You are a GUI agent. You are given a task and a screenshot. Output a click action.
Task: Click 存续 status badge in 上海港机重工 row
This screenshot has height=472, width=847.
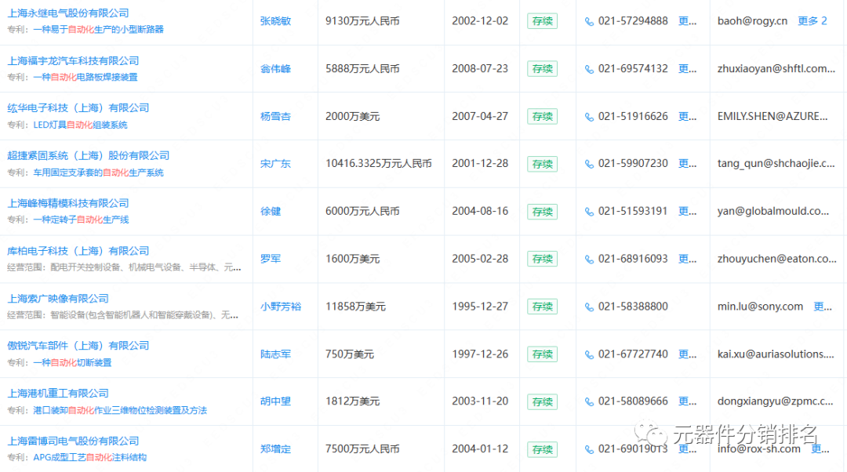click(543, 401)
